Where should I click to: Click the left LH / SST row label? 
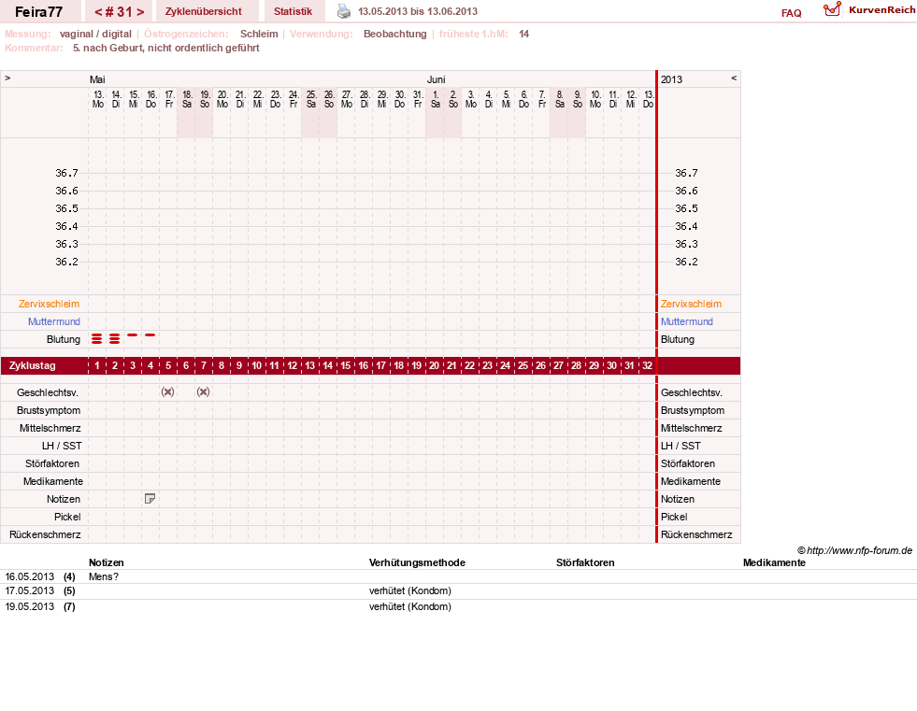(62, 446)
